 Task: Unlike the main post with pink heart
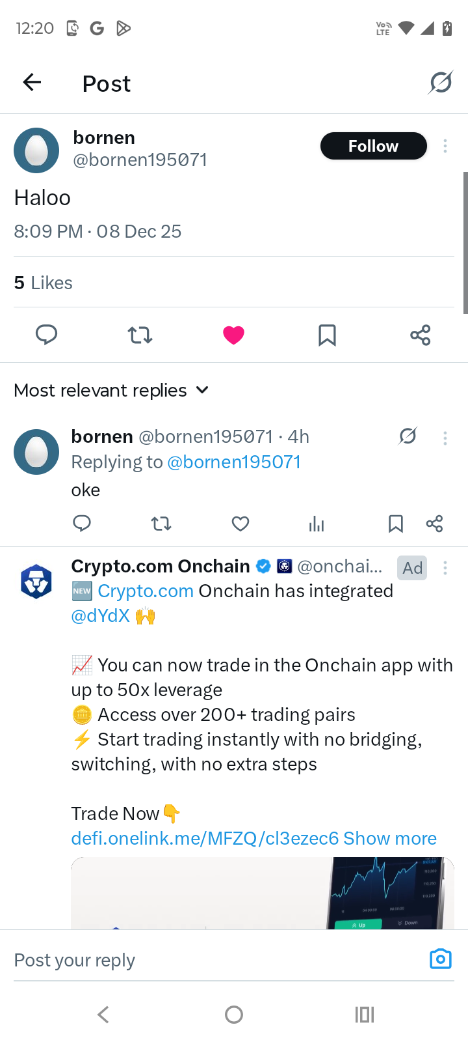[233, 335]
